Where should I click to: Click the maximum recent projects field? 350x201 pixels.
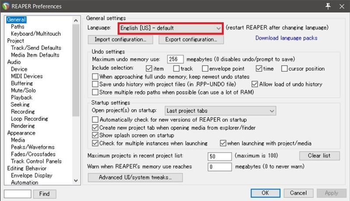(x=220, y=156)
